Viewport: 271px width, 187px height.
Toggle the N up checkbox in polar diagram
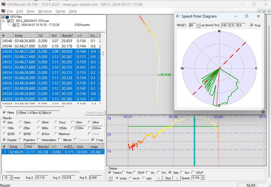(252, 25)
